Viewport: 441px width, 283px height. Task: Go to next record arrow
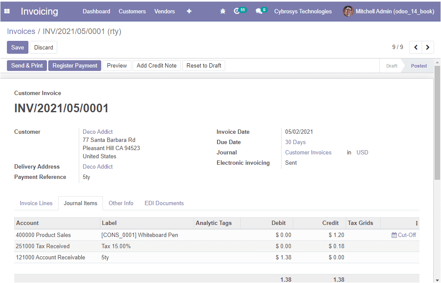[x=428, y=47]
